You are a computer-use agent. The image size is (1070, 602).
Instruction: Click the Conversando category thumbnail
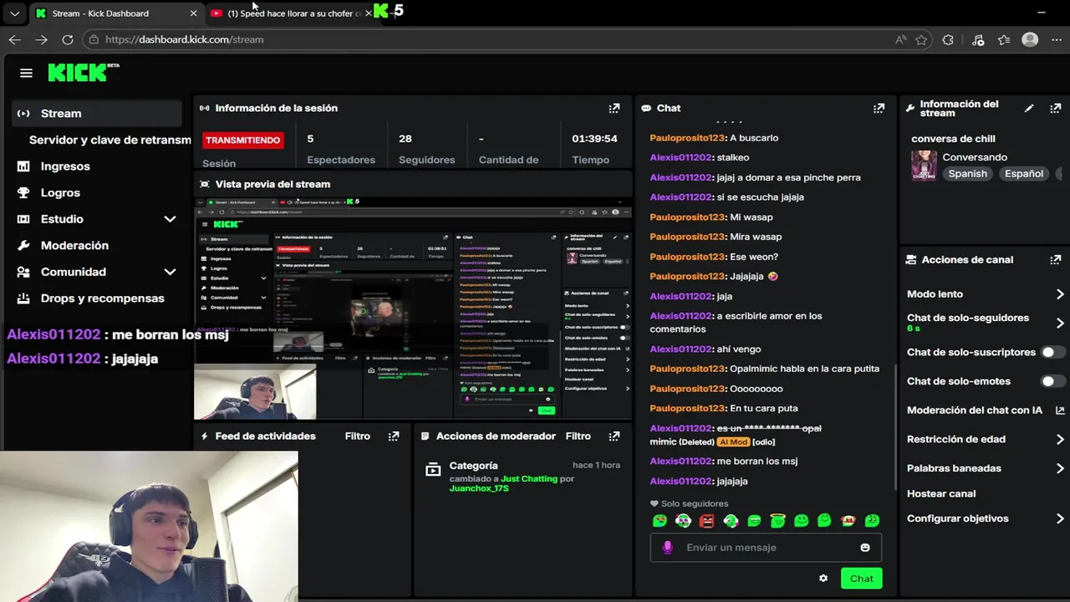(924, 166)
